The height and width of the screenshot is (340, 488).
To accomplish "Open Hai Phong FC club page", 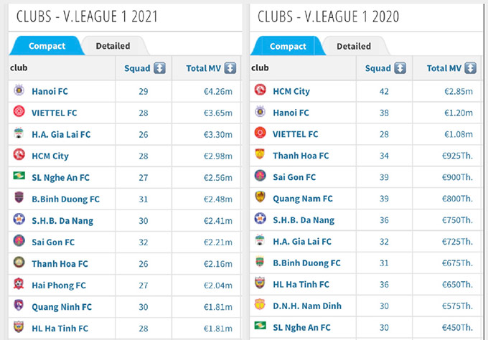I will [58, 285].
